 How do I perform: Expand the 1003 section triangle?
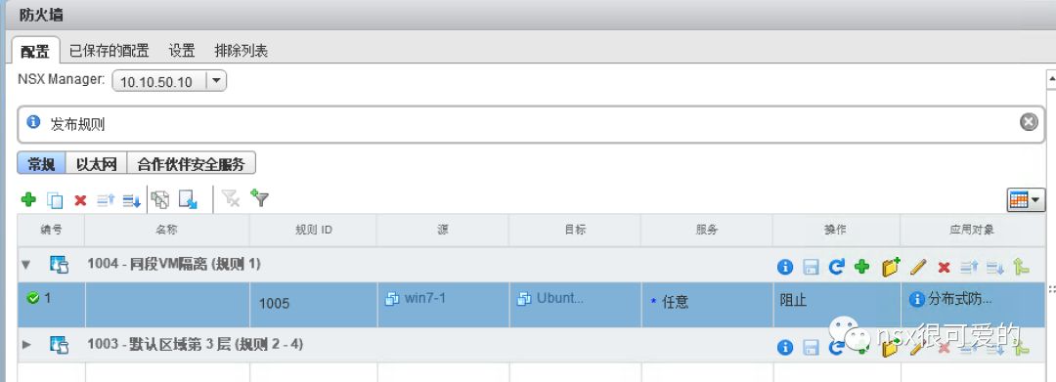pyautogui.click(x=27, y=344)
